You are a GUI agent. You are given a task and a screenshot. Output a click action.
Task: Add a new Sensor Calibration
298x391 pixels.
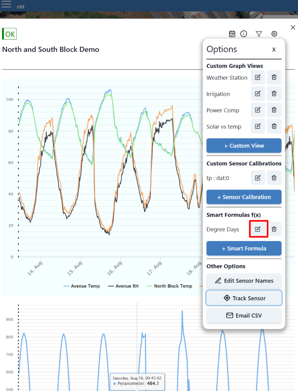(x=244, y=197)
